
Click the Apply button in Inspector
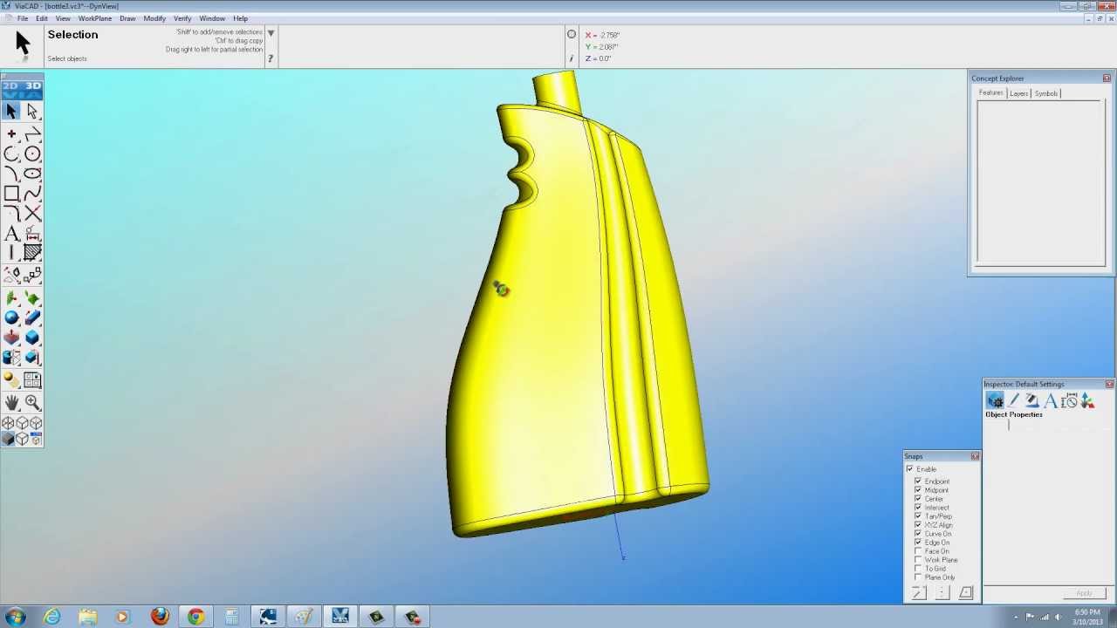(1084, 594)
